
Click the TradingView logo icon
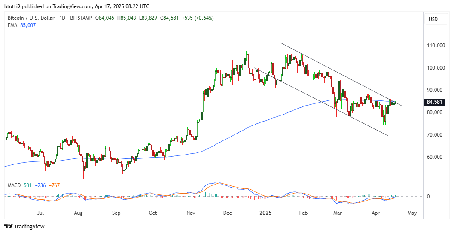8,226
